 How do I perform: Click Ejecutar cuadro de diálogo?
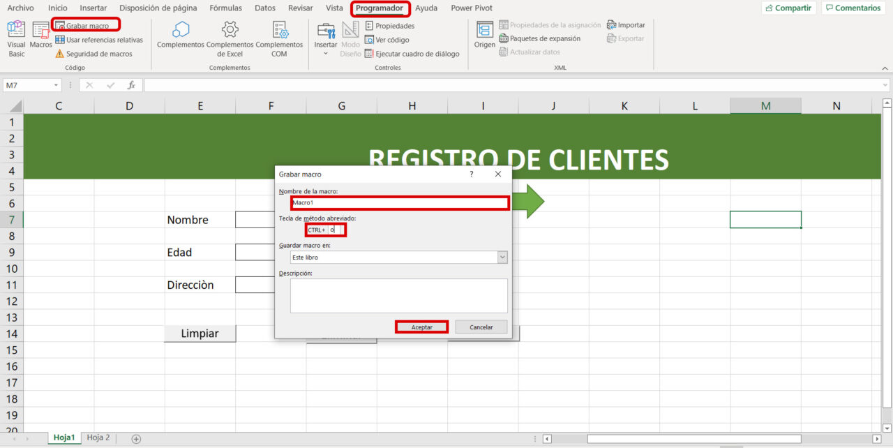click(413, 53)
